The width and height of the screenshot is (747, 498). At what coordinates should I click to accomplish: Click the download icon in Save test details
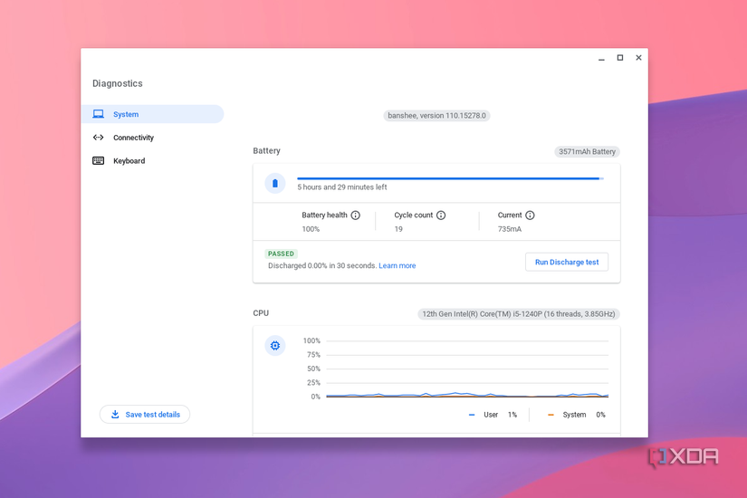point(115,415)
